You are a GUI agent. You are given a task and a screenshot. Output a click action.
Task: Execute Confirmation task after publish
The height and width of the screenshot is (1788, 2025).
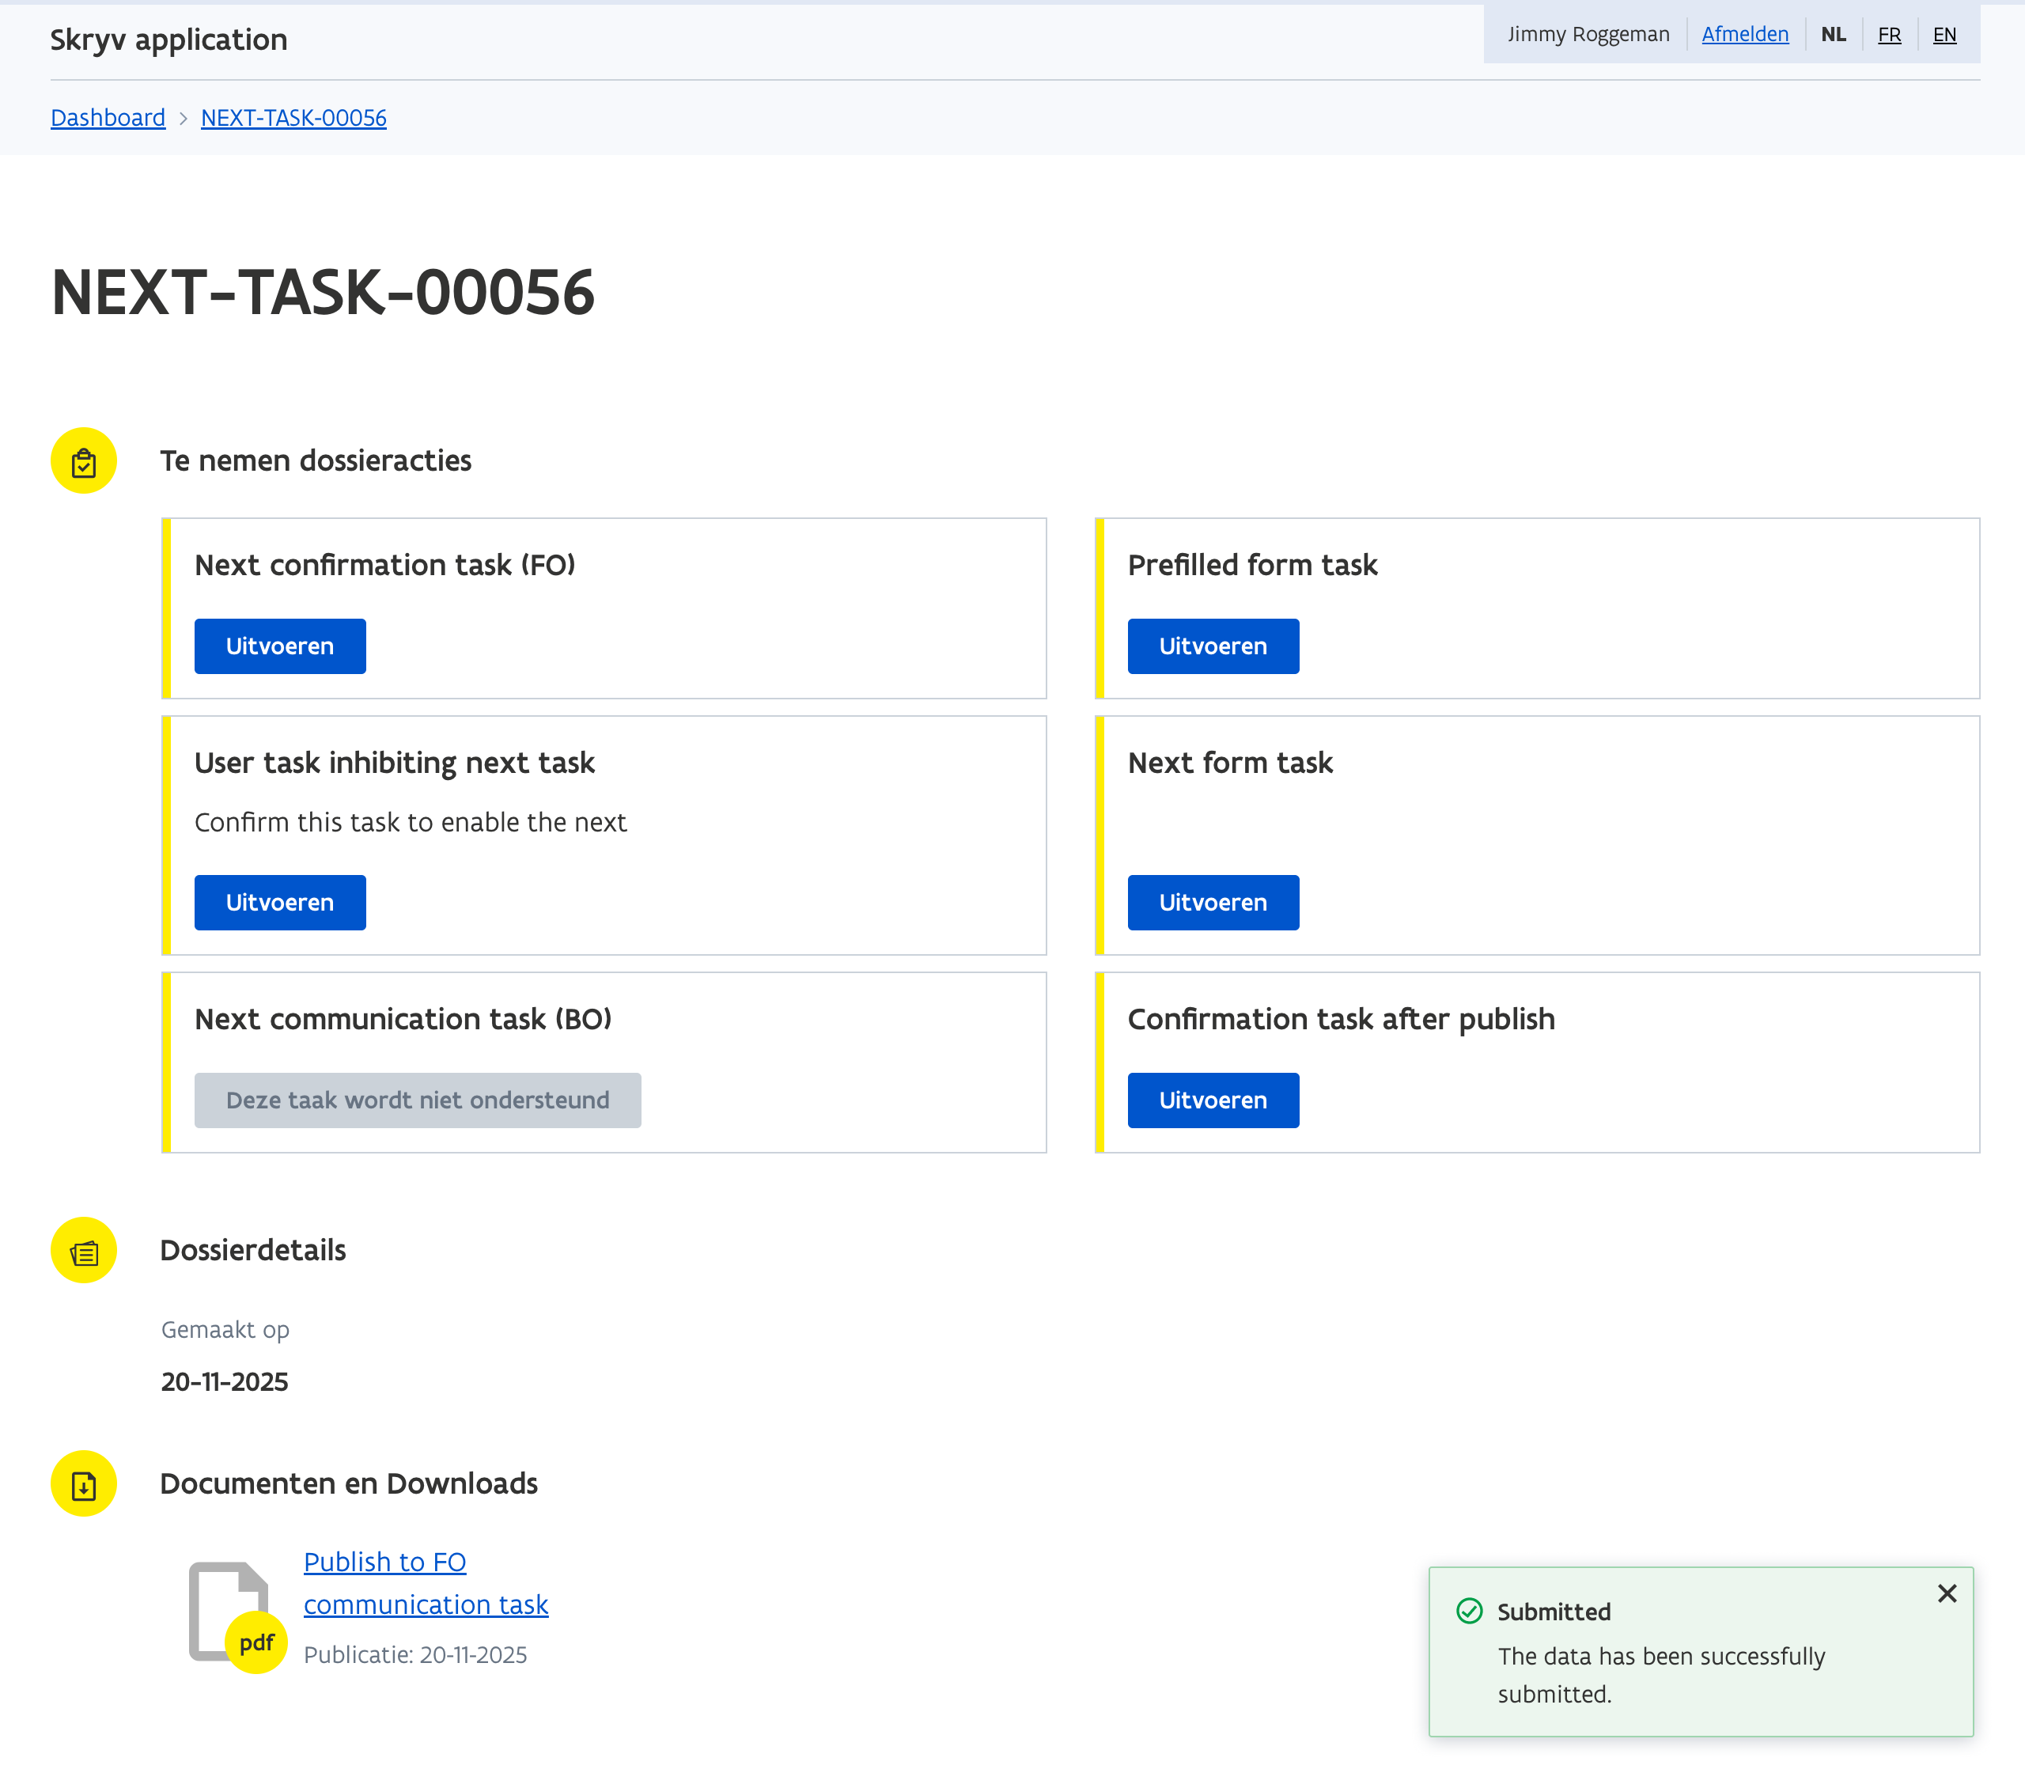pos(1213,1100)
